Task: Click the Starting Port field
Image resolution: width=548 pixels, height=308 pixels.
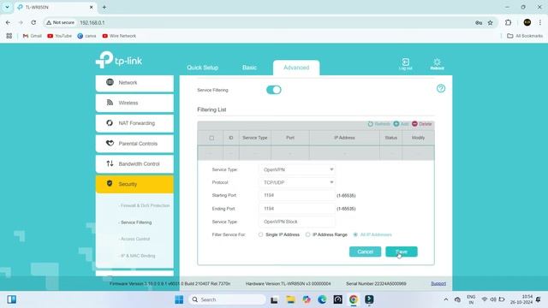Action: [297, 196]
